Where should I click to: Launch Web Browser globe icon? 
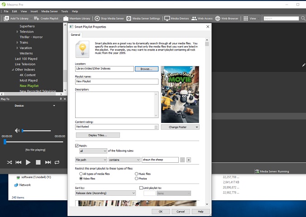[218, 19]
